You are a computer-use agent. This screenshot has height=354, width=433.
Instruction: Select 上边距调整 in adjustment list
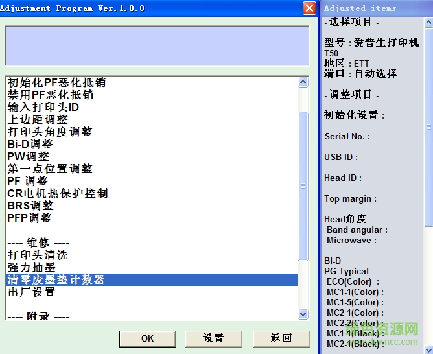[151, 119]
